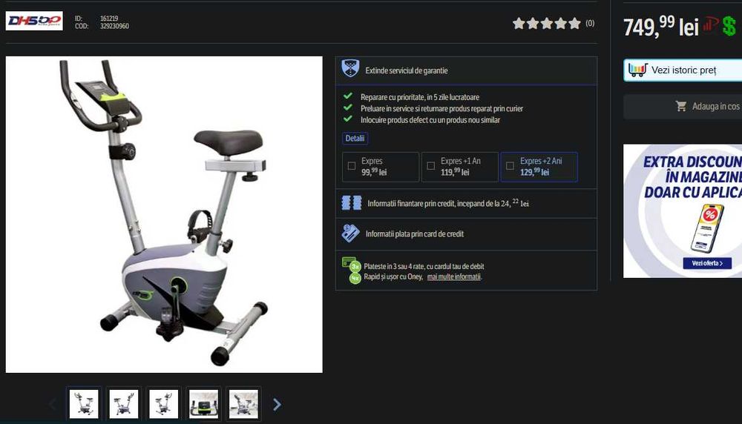Click the cart icon next to Adauga in cos
Screen dimensions: 742x424
click(681, 106)
